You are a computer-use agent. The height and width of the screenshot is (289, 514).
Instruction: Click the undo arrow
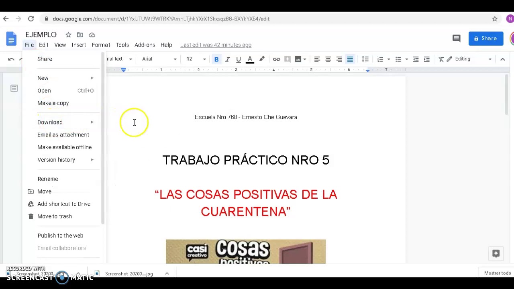coord(11,59)
